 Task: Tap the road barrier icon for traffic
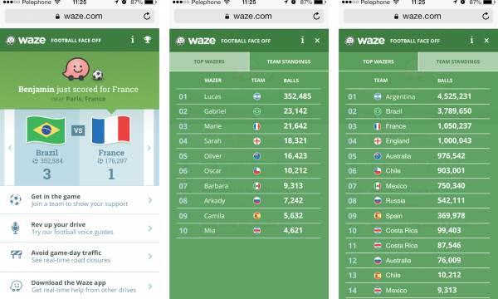coord(16,255)
